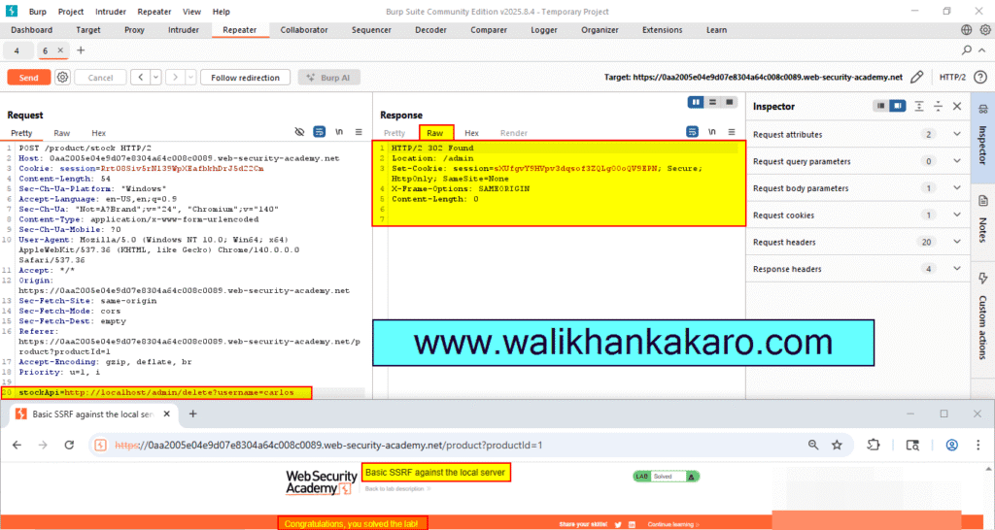Open Request panel hamburger options menu
This screenshot has width=995, height=530.
[359, 132]
